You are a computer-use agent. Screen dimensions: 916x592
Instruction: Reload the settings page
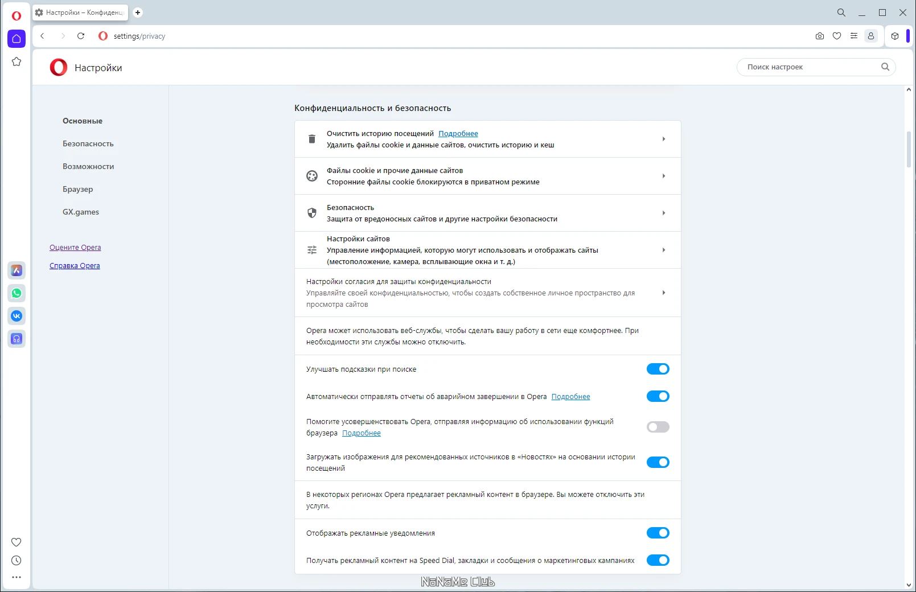[81, 36]
